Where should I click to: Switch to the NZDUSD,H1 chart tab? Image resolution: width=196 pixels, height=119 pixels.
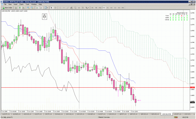click(x=155, y=114)
